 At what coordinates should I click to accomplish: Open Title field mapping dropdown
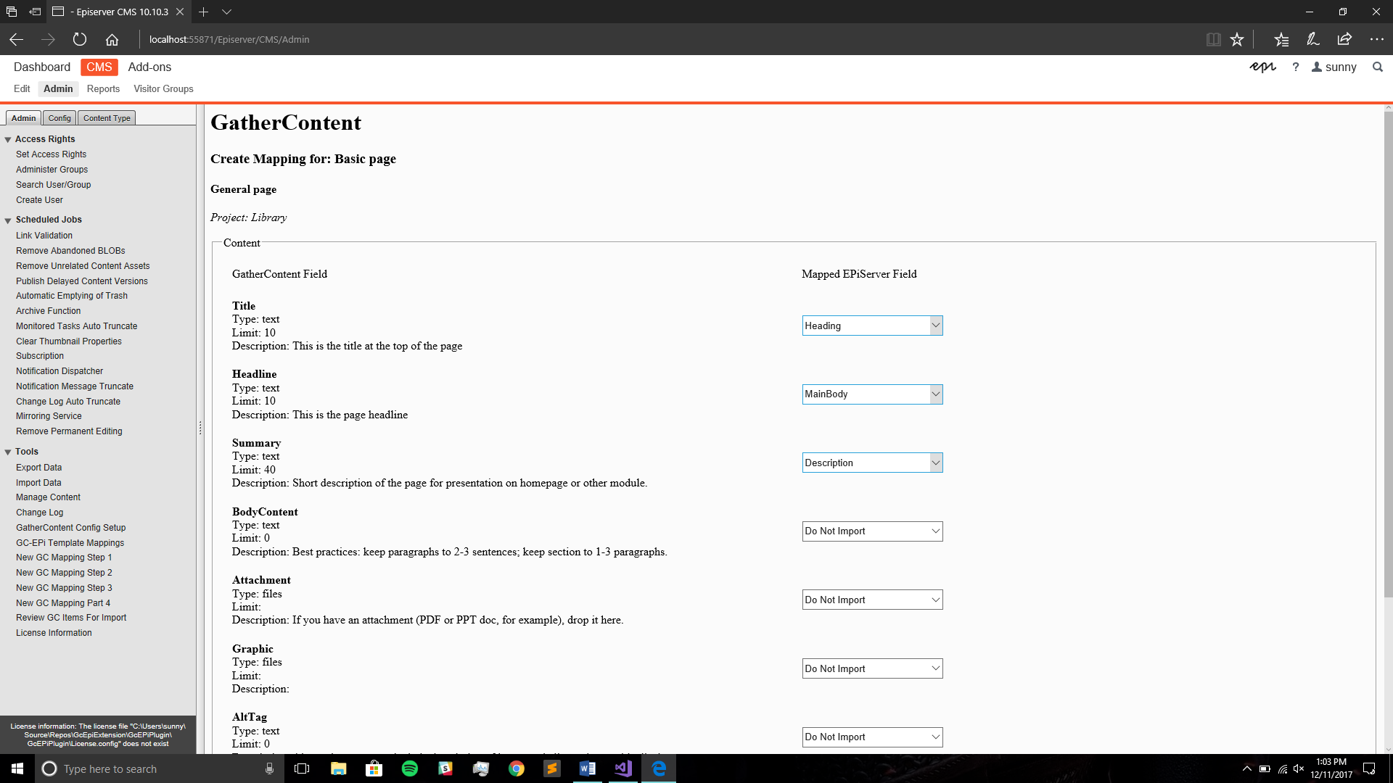(x=872, y=326)
